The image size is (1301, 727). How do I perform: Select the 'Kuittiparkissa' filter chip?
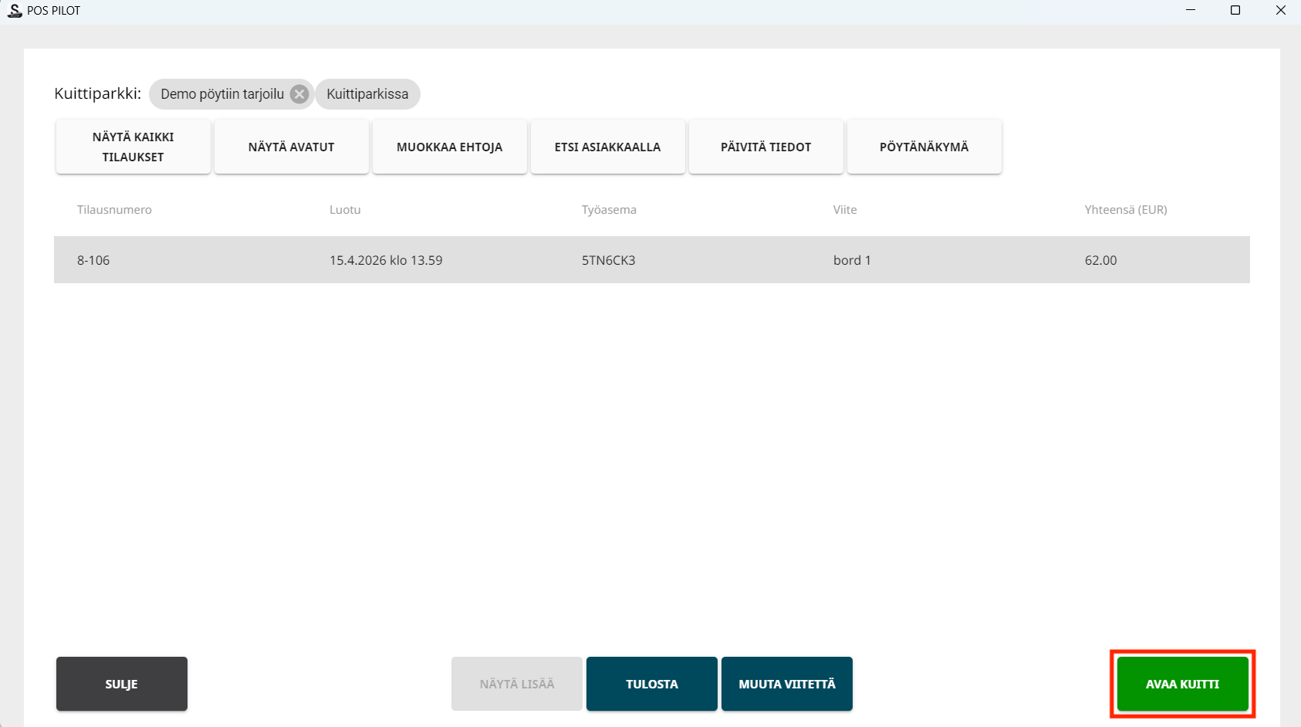367,94
